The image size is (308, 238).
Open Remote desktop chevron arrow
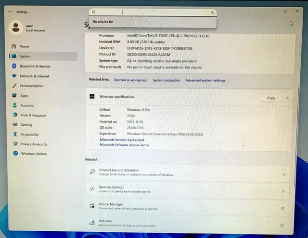283,191
